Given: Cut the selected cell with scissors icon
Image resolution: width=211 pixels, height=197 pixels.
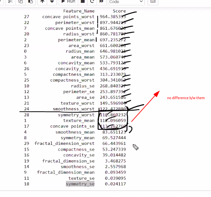Looking at the screenshot, I should tap(10, 2).
